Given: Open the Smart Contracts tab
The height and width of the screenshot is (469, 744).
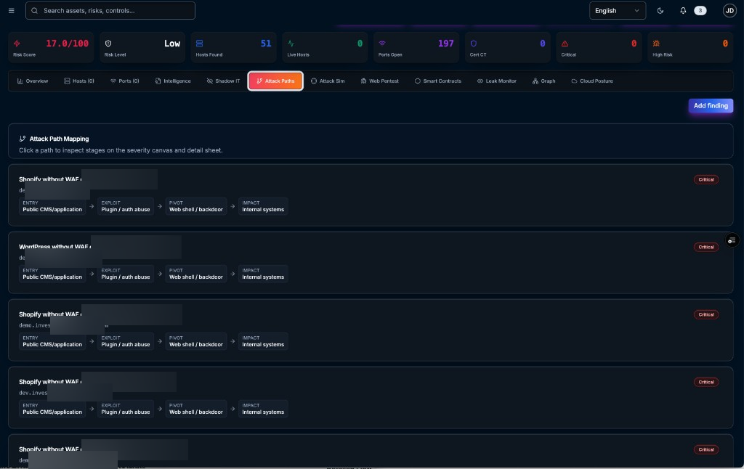Looking at the screenshot, I should click(437, 81).
